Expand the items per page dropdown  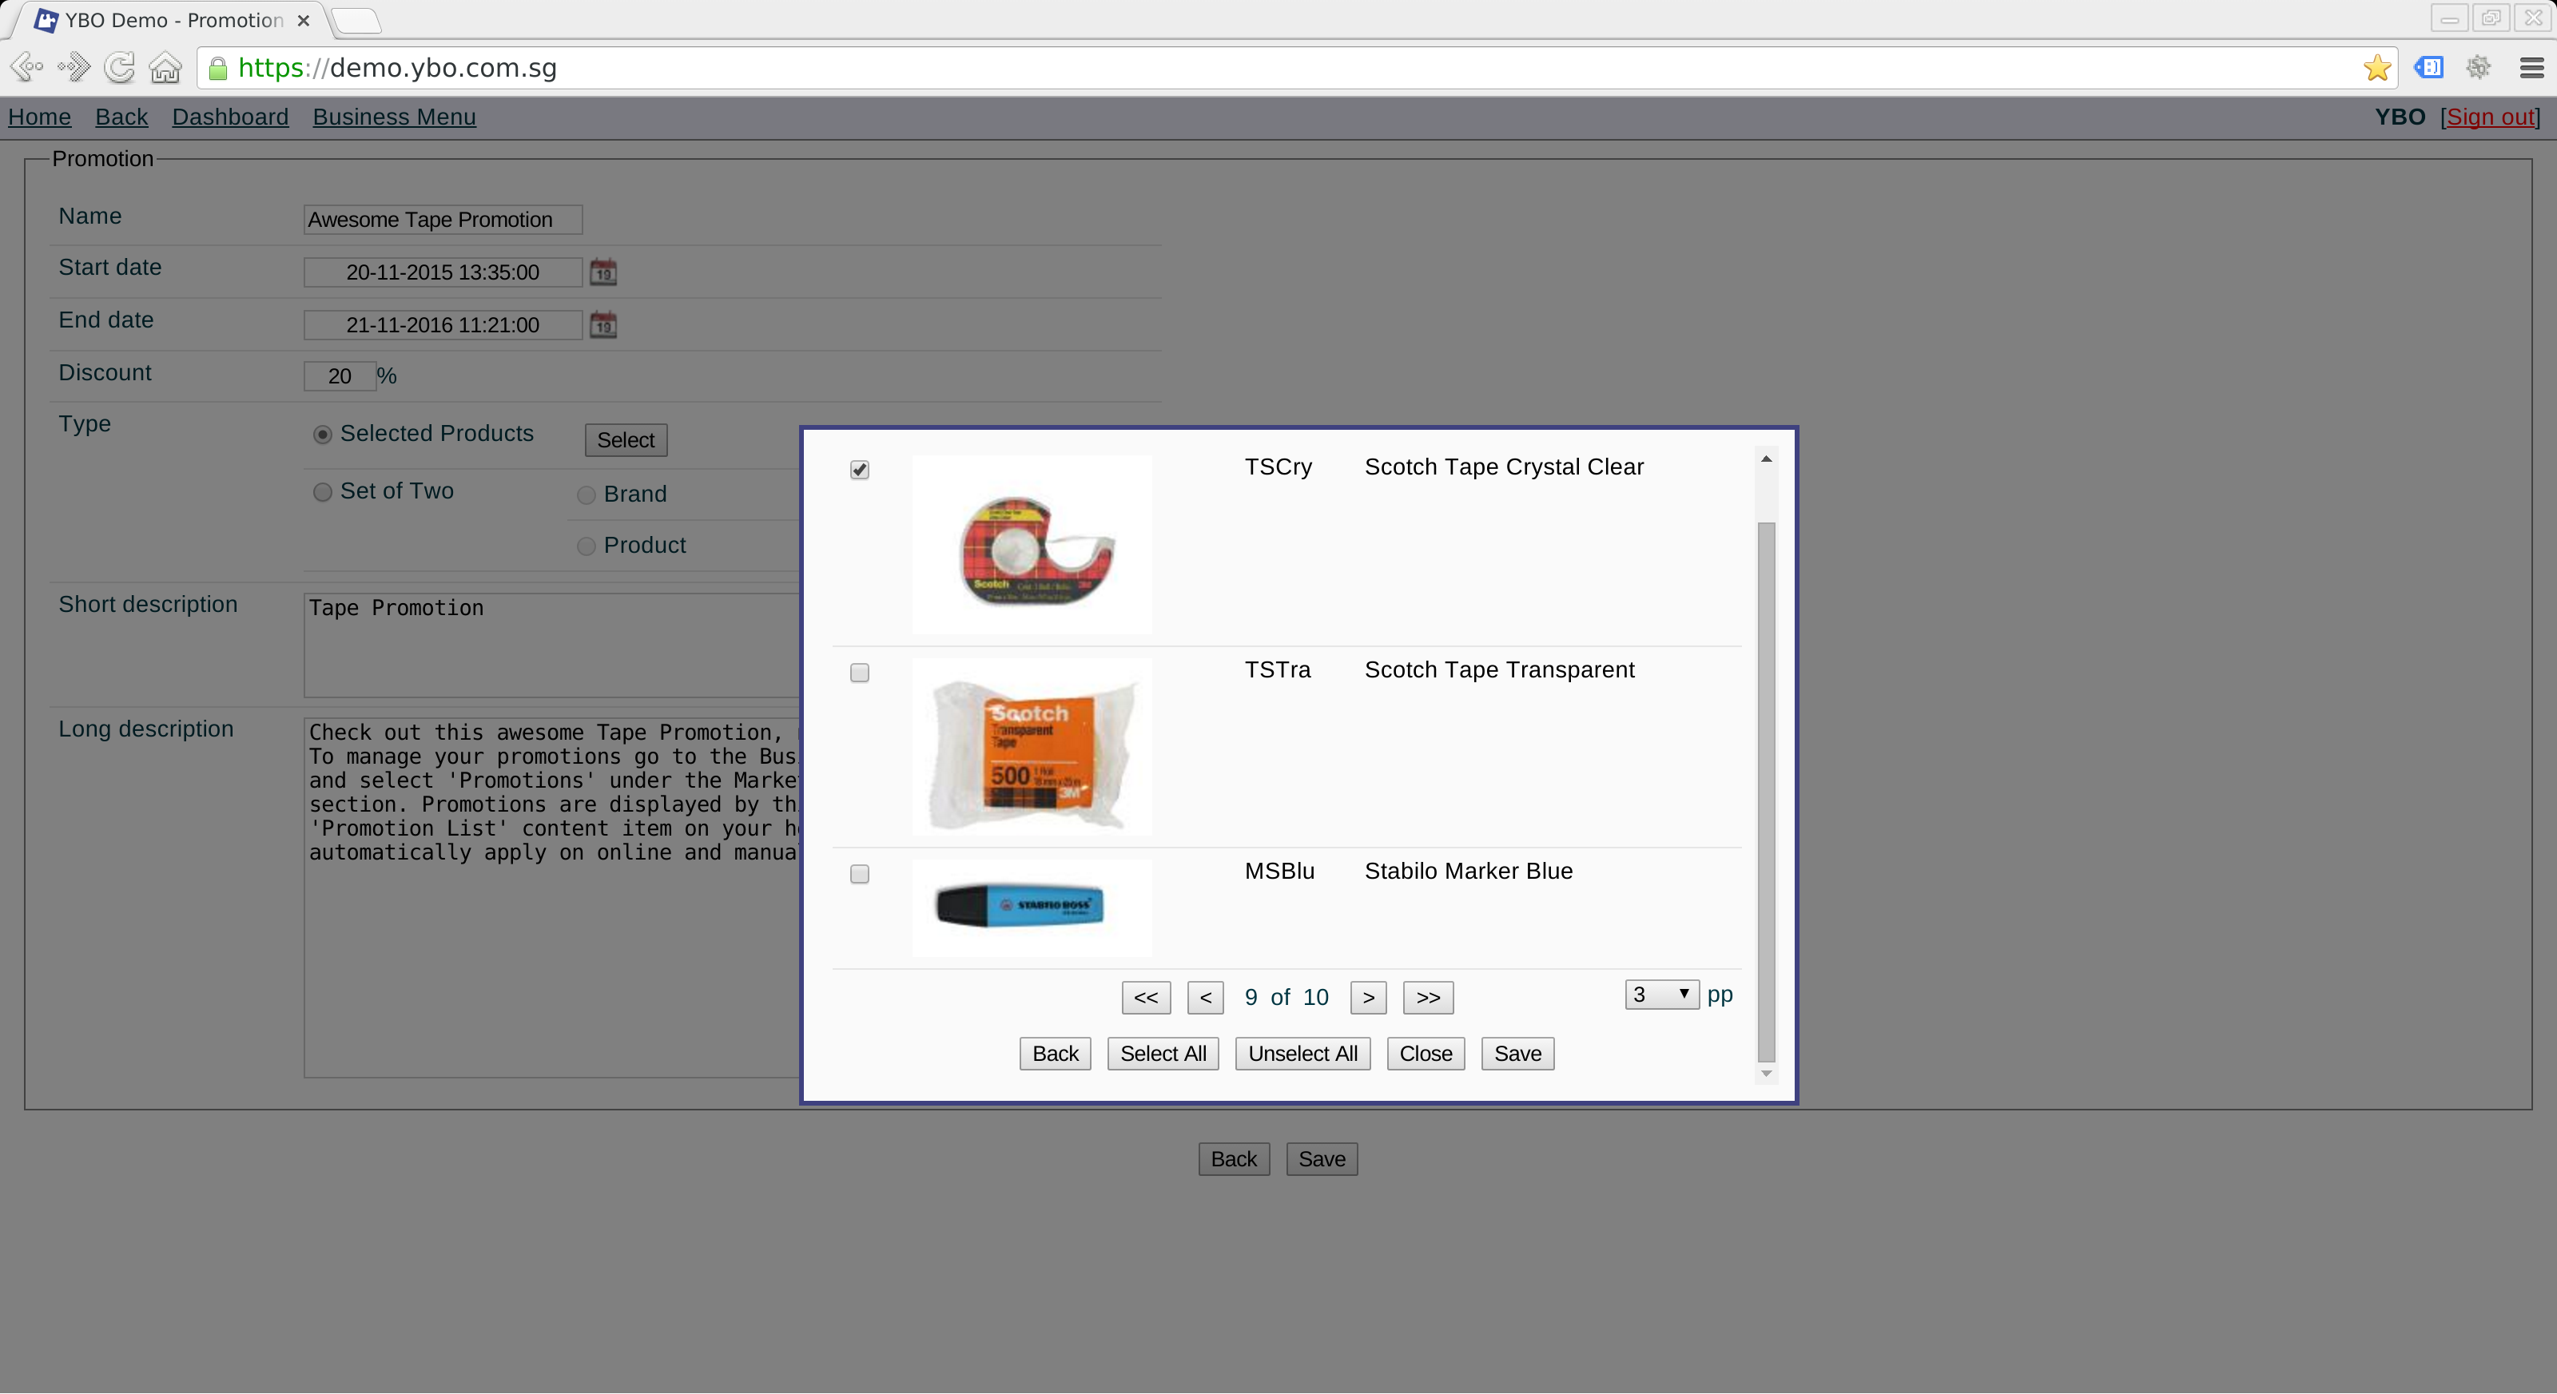click(1662, 994)
